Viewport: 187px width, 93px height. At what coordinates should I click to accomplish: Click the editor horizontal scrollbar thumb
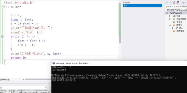click(x=38, y=79)
